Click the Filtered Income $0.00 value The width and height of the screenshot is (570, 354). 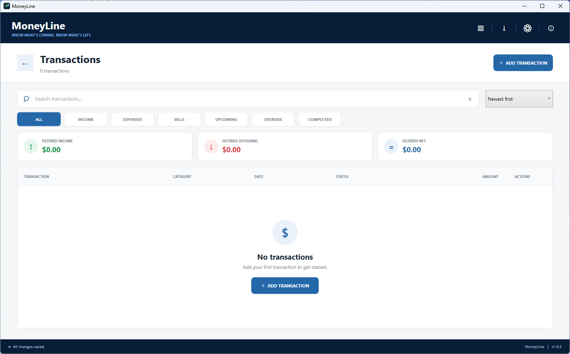point(52,150)
